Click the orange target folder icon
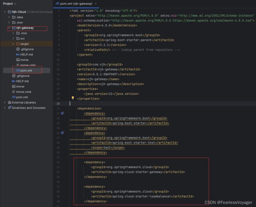This screenshot has width=256, height=207. click(18, 44)
